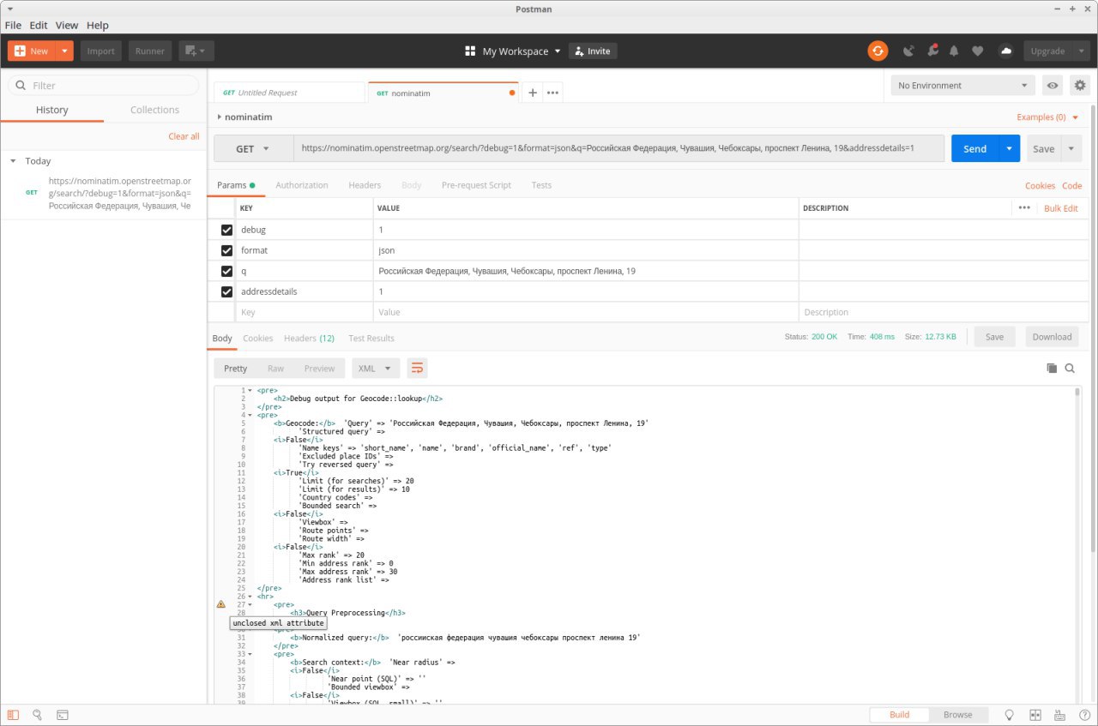Viewport: 1098px width, 726px height.
Task: Click the Send button
Action: (975, 148)
